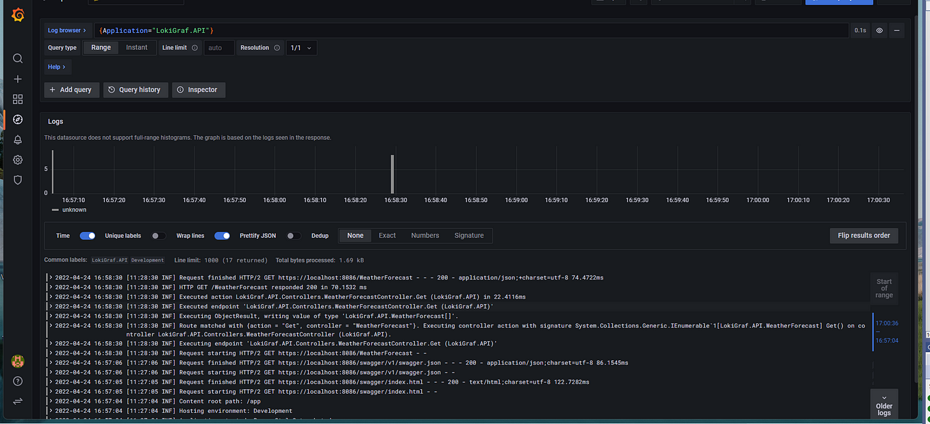The height and width of the screenshot is (424, 930).
Task: Open the Create plus menu in sidebar
Action: [18, 79]
